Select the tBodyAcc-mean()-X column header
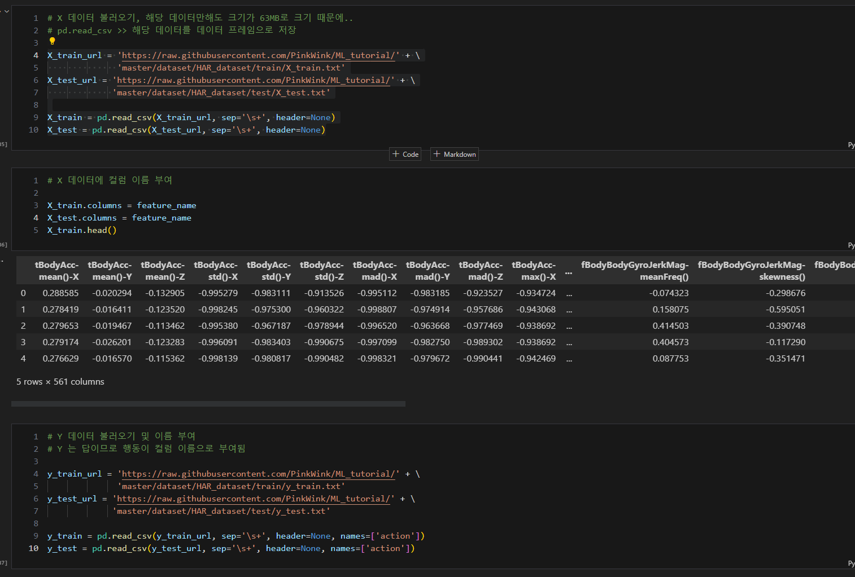This screenshot has width=855, height=577. [x=56, y=271]
